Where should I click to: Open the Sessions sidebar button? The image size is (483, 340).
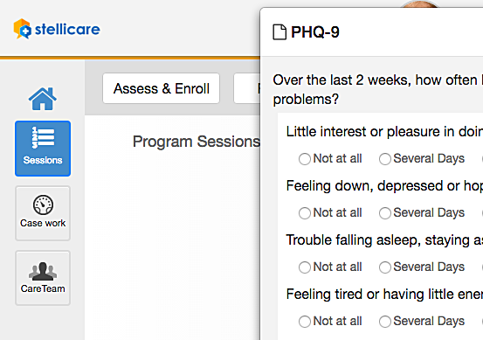point(43,149)
